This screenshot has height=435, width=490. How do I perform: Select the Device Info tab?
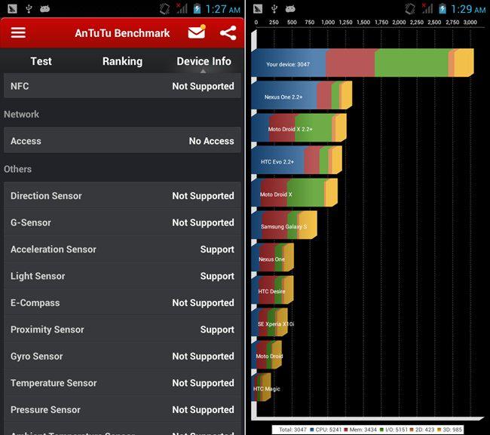point(204,61)
